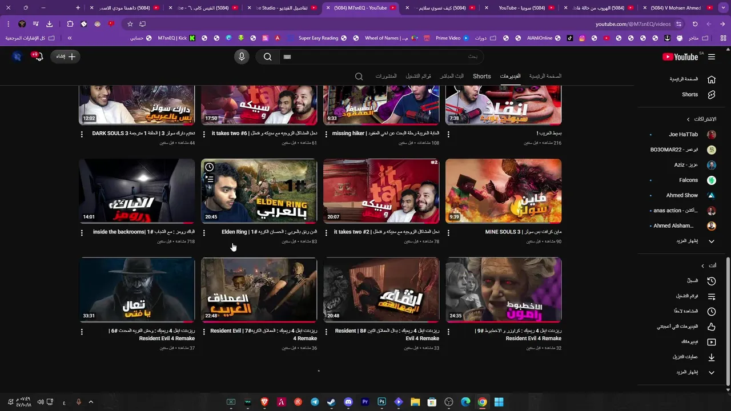This screenshot has width=731, height=411.
Task: Open Playlists channel tab
Action: pos(419,76)
